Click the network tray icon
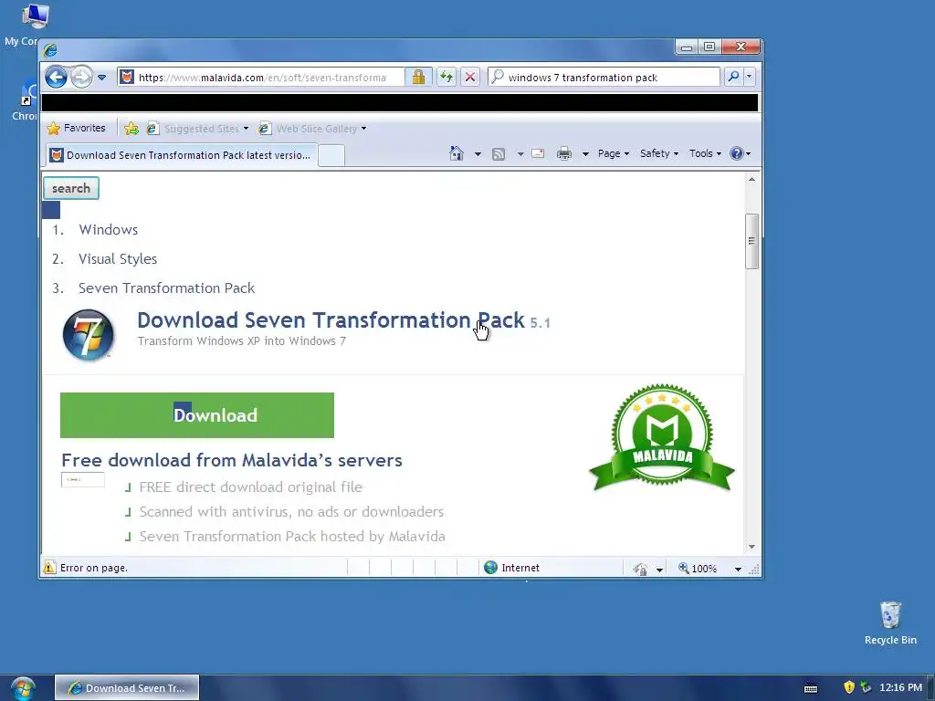 (x=866, y=687)
